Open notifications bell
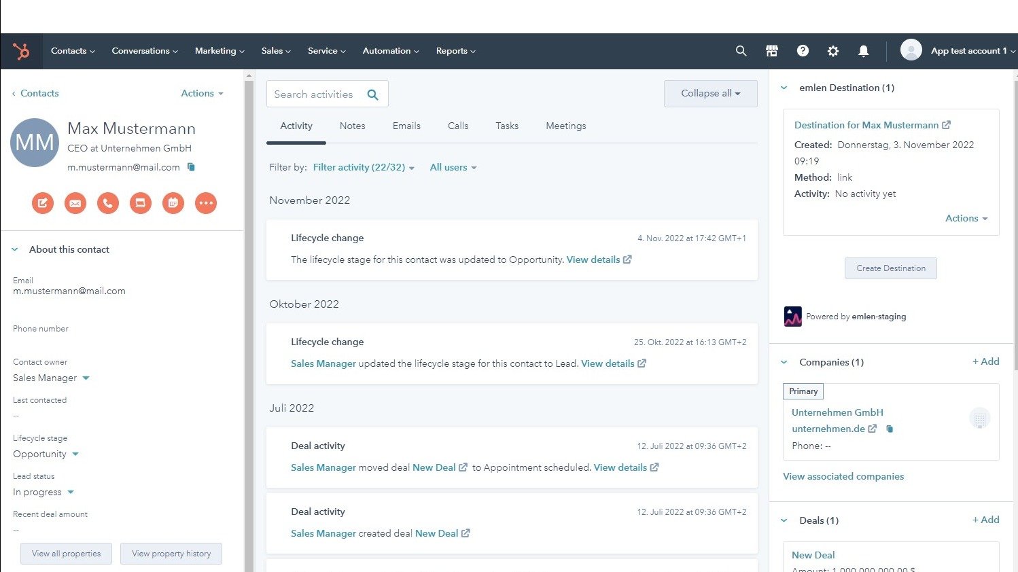 [x=863, y=51]
